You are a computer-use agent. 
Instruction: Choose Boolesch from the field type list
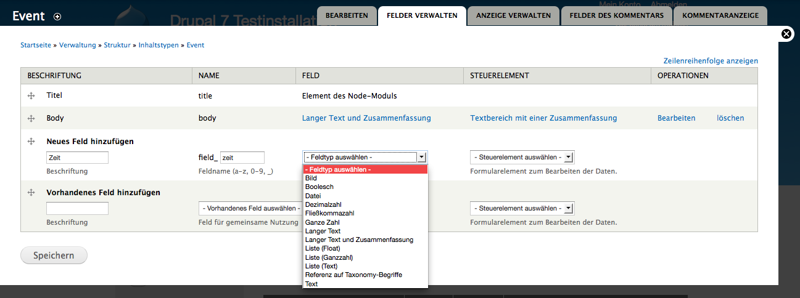(320, 187)
